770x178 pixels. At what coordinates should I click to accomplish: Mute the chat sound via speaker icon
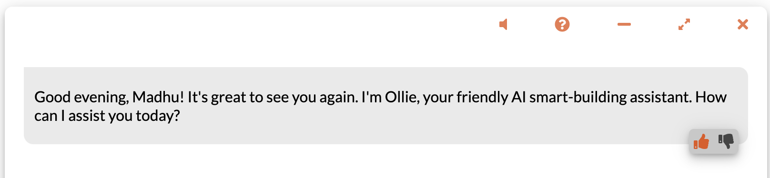click(503, 24)
